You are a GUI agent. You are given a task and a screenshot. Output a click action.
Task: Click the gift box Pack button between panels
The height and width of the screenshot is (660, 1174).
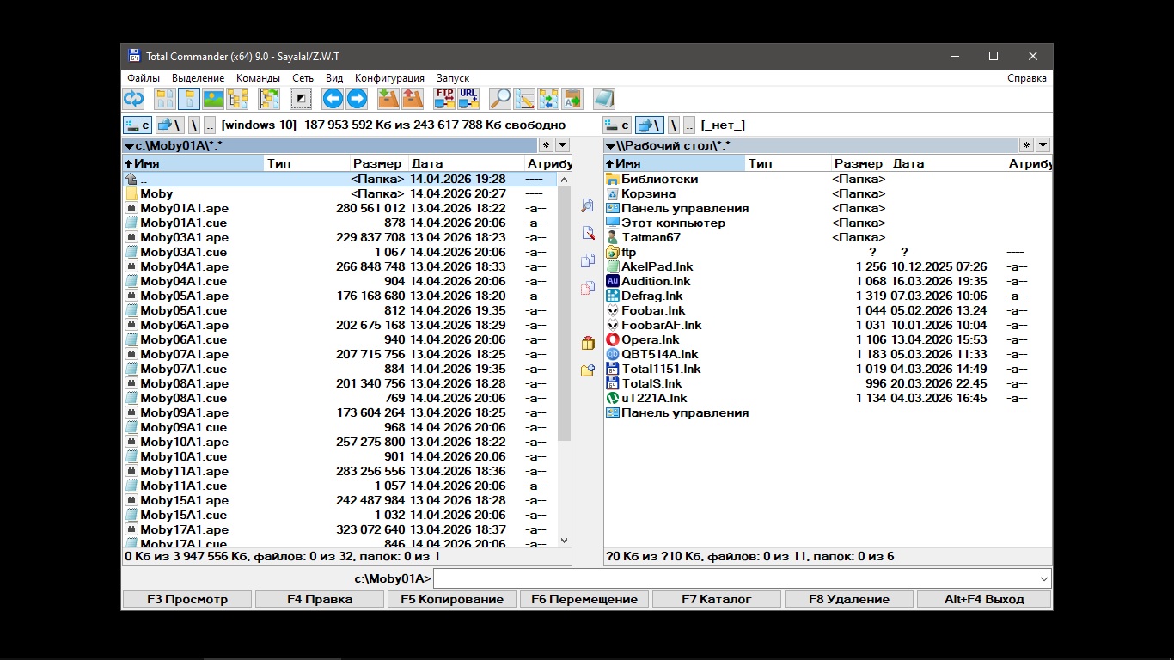coord(588,343)
